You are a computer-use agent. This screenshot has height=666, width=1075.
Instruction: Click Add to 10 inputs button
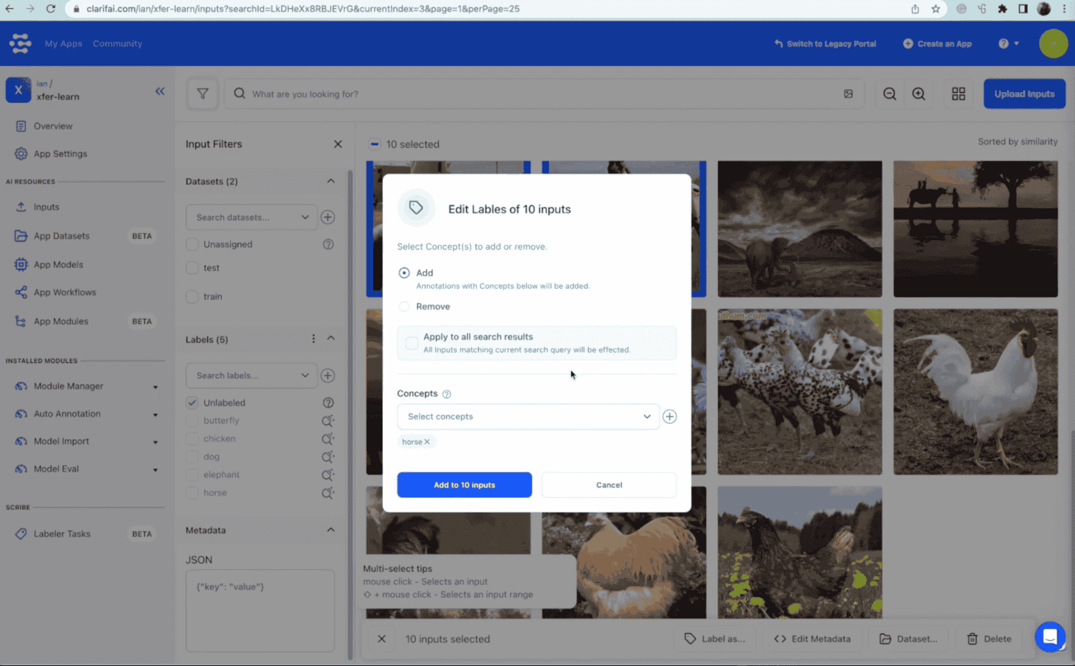pos(464,485)
